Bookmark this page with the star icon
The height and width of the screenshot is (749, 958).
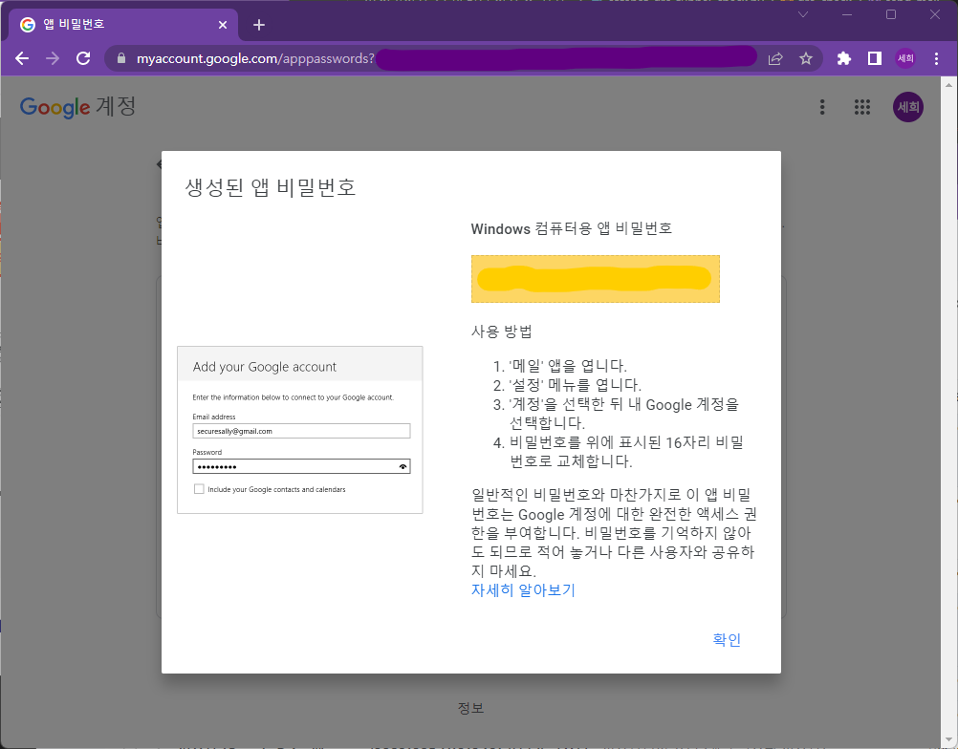point(806,58)
